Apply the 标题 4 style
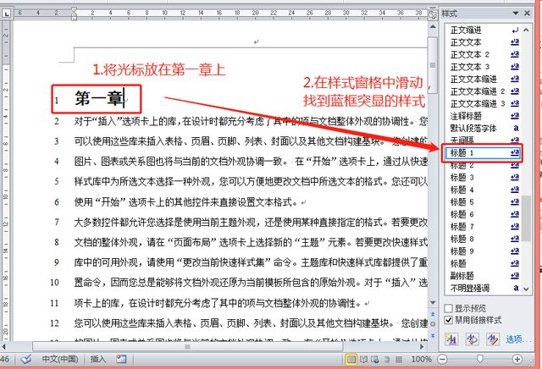 tap(483, 190)
